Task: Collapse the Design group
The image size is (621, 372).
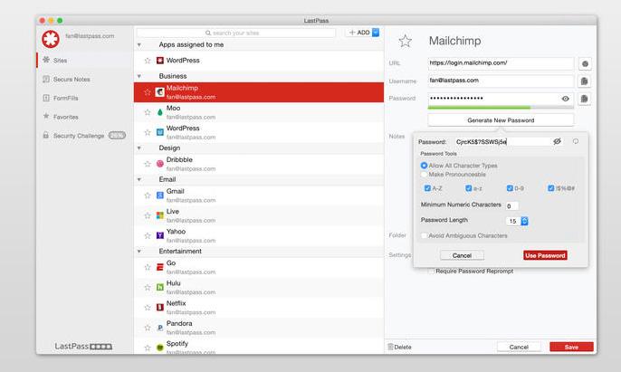Action: tap(139, 148)
